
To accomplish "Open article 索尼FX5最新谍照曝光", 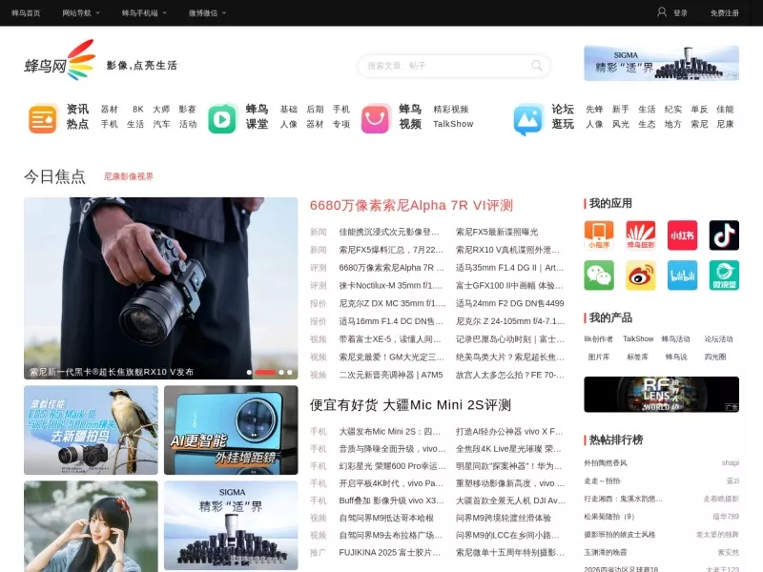I will pyautogui.click(x=497, y=232).
